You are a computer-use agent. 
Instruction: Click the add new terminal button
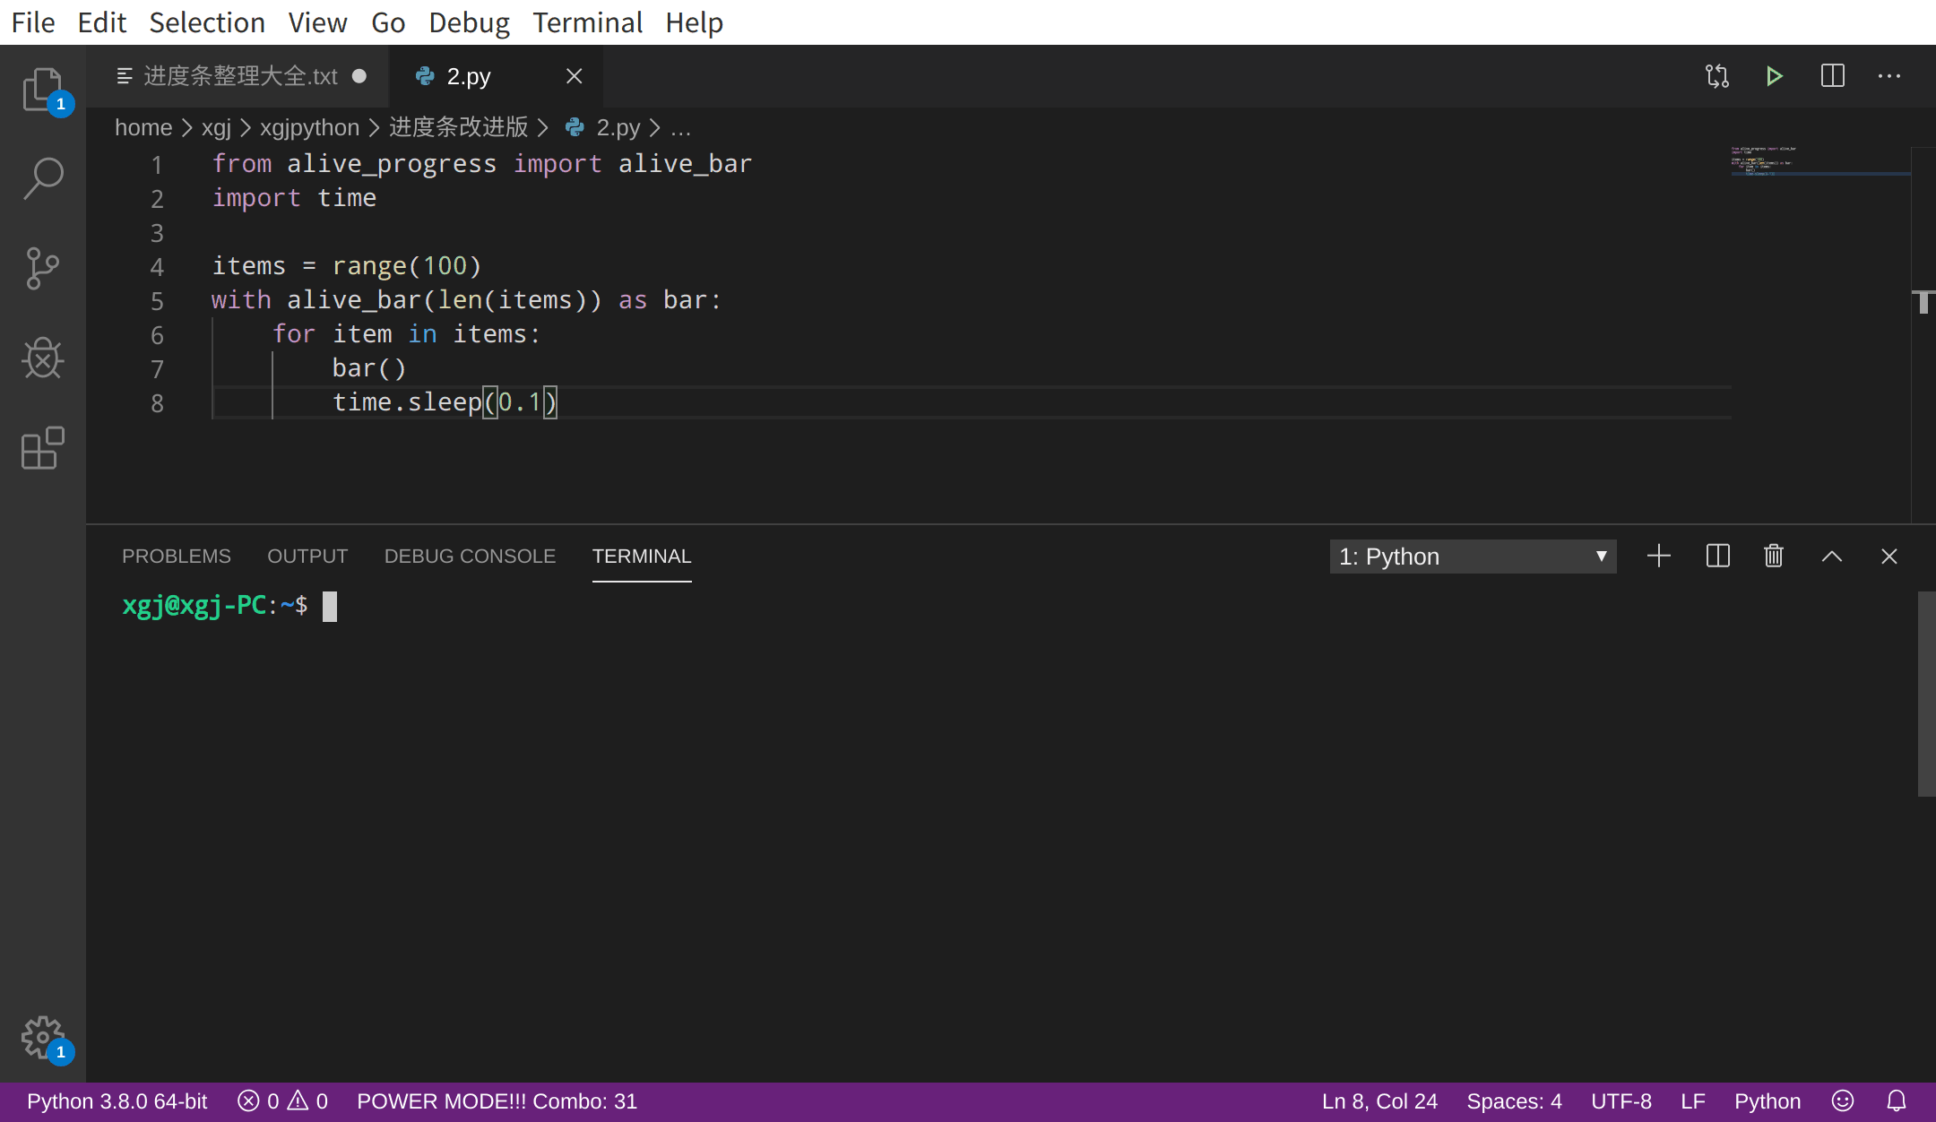coord(1660,556)
